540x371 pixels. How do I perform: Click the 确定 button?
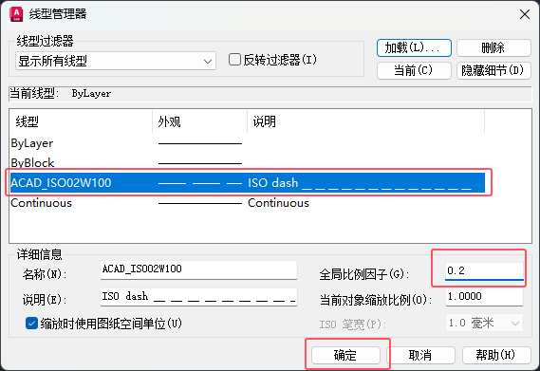click(345, 355)
